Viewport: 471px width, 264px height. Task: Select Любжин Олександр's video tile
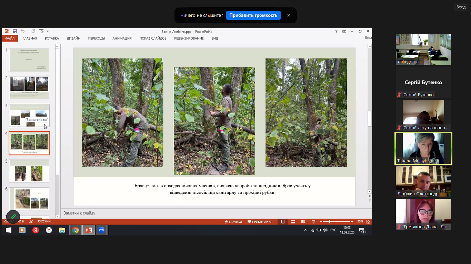423,181
